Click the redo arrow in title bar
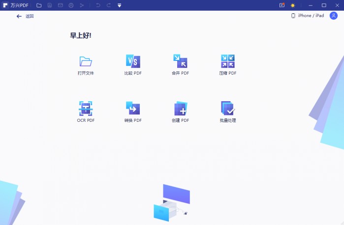 tap(108, 5)
